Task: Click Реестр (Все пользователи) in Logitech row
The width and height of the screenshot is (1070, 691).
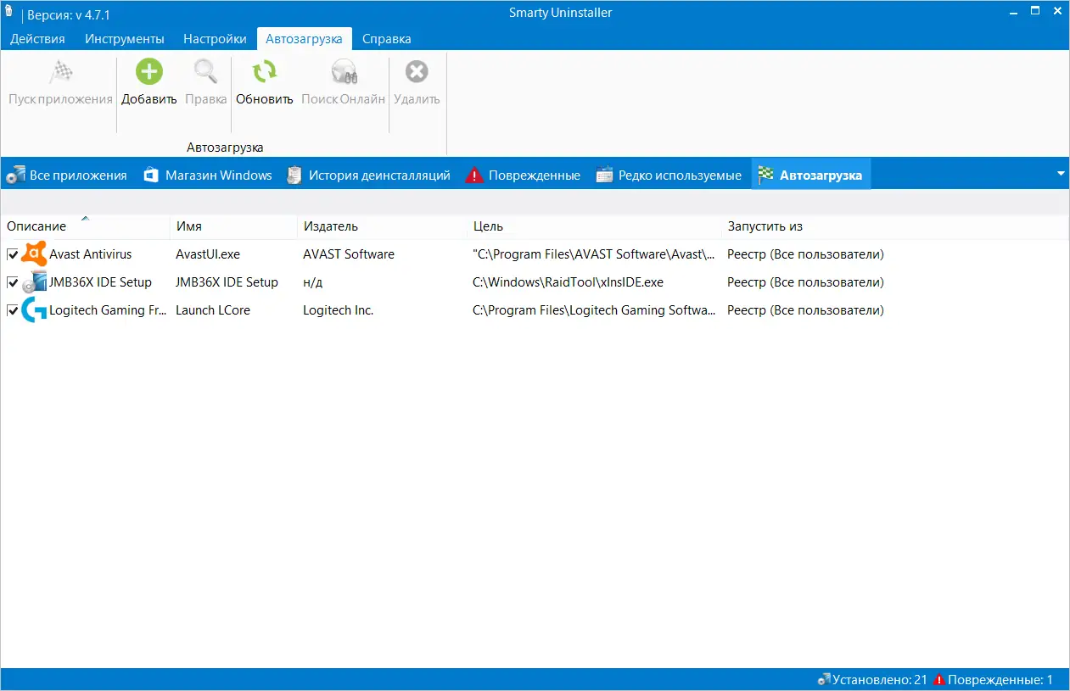Action: tap(805, 310)
